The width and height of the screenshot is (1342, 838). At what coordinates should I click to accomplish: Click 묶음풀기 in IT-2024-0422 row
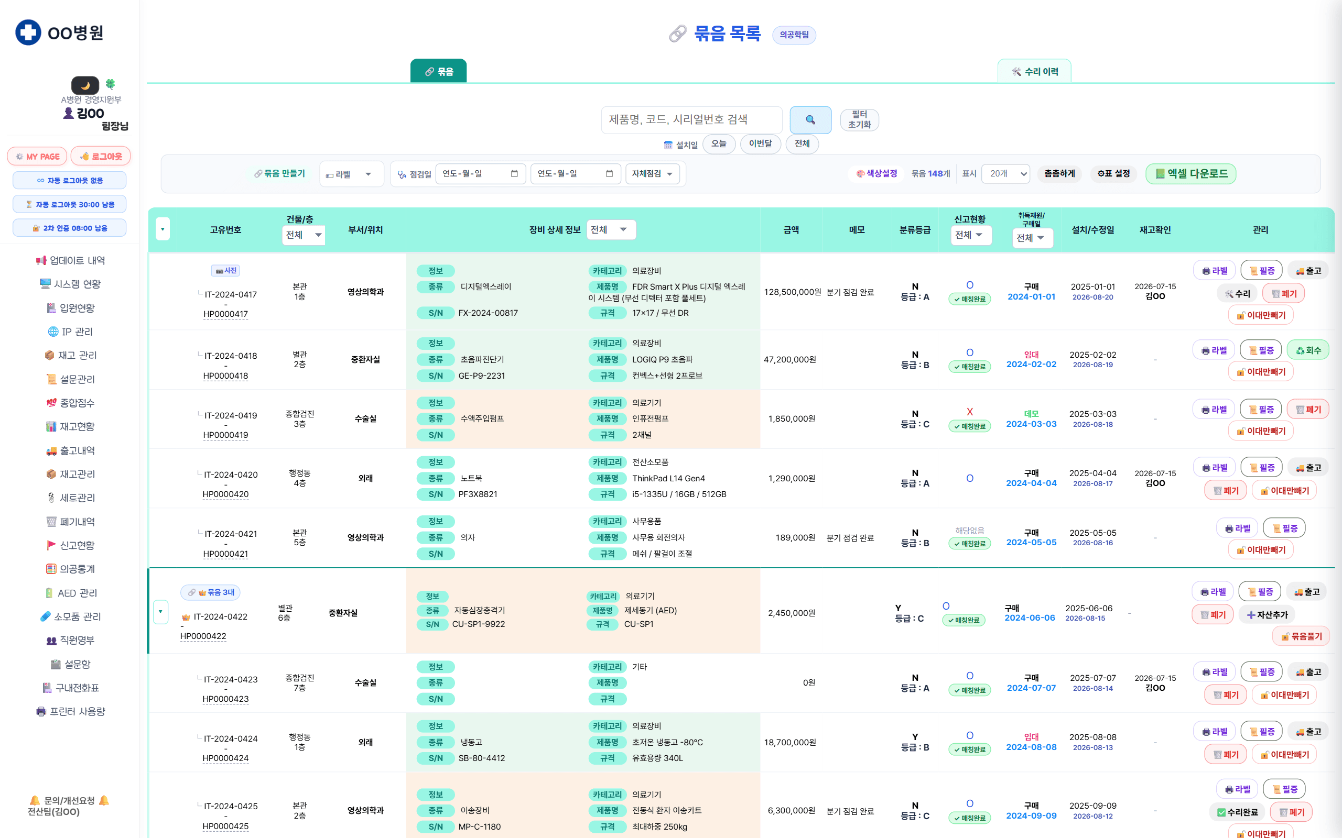coord(1301,636)
